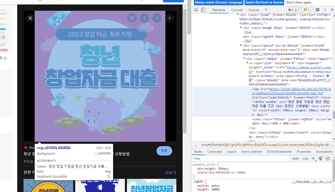Click the right breadcrumb overflow ellipsis
The width and height of the screenshot is (335, 192).
pyautogui.click(x=332, y=145)
